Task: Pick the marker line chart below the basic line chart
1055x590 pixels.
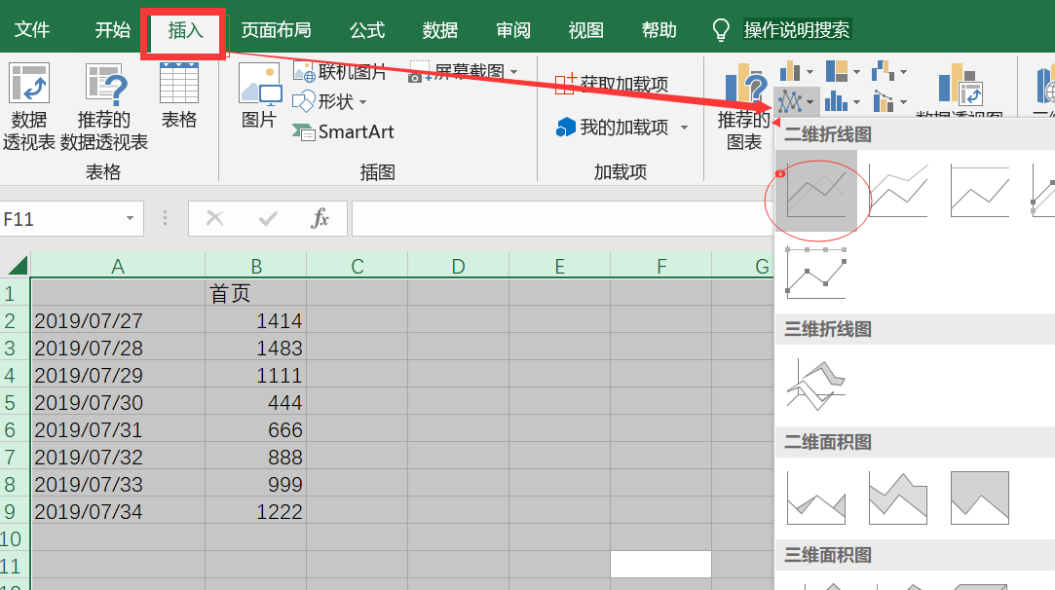Action: click(816, 273)
